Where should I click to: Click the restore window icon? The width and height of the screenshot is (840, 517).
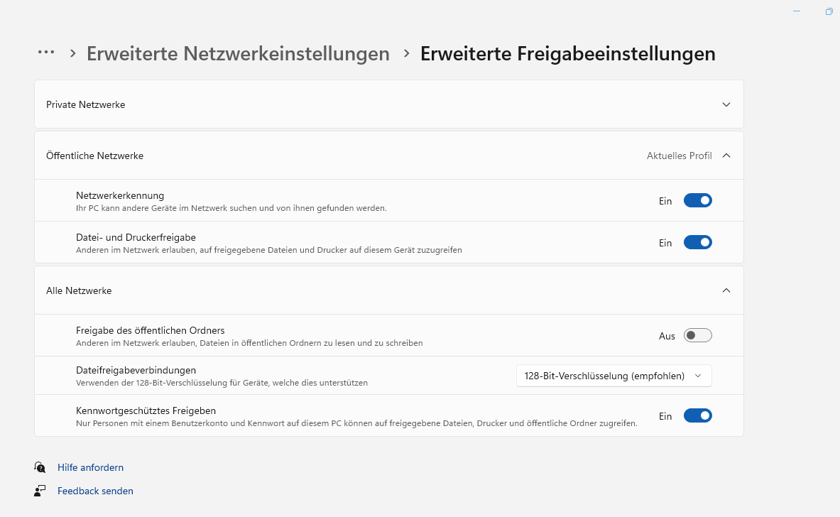click(829, 11)
